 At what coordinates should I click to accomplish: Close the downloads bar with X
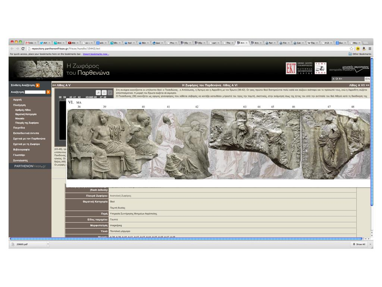coord(370,244)
